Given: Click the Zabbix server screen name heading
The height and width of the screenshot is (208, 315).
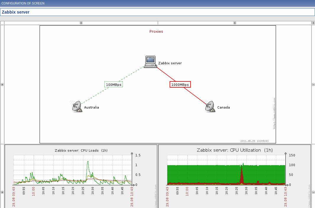Looking at the screenshot, I should [x=15, y=12].
